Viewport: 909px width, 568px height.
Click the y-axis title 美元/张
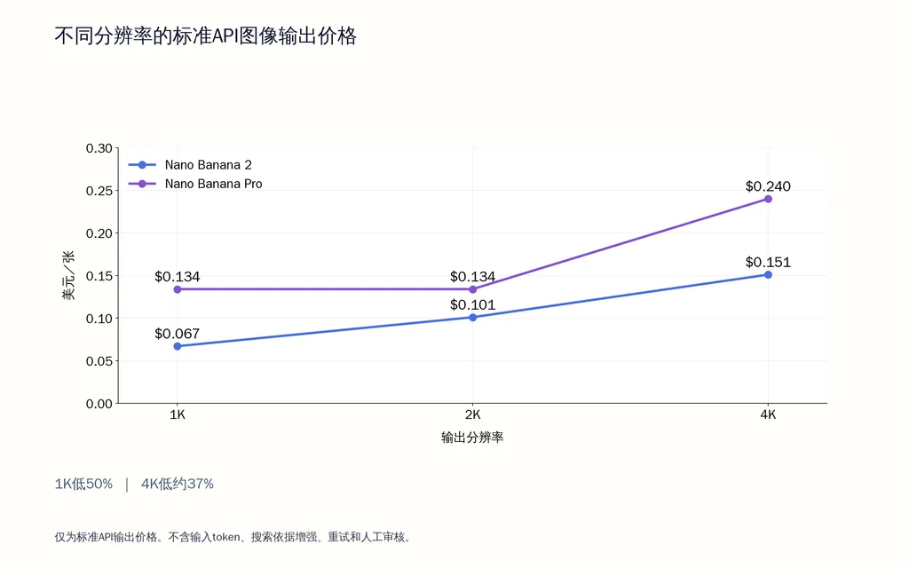68,275
